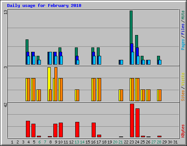This screenshot has height=146, width=187.
Task: Click the orange Sites bar for day 28
Action: coord(160,95)
